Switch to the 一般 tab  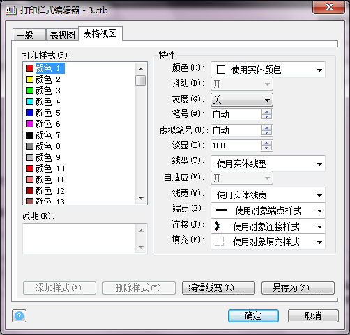29,35
